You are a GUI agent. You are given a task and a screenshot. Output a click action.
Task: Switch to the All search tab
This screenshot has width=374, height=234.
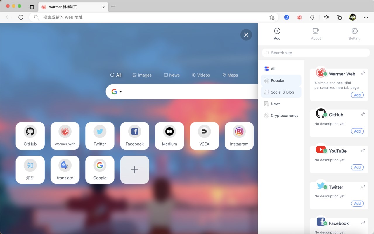[x=116, y=75]
